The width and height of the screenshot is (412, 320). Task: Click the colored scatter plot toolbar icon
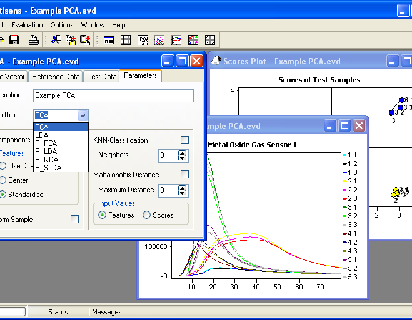pyautogui.click(x=193, y=40)
